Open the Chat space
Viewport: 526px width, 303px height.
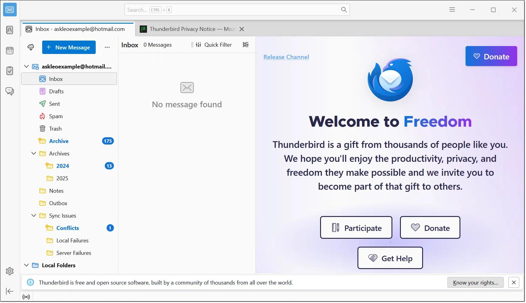pos(10,91)
